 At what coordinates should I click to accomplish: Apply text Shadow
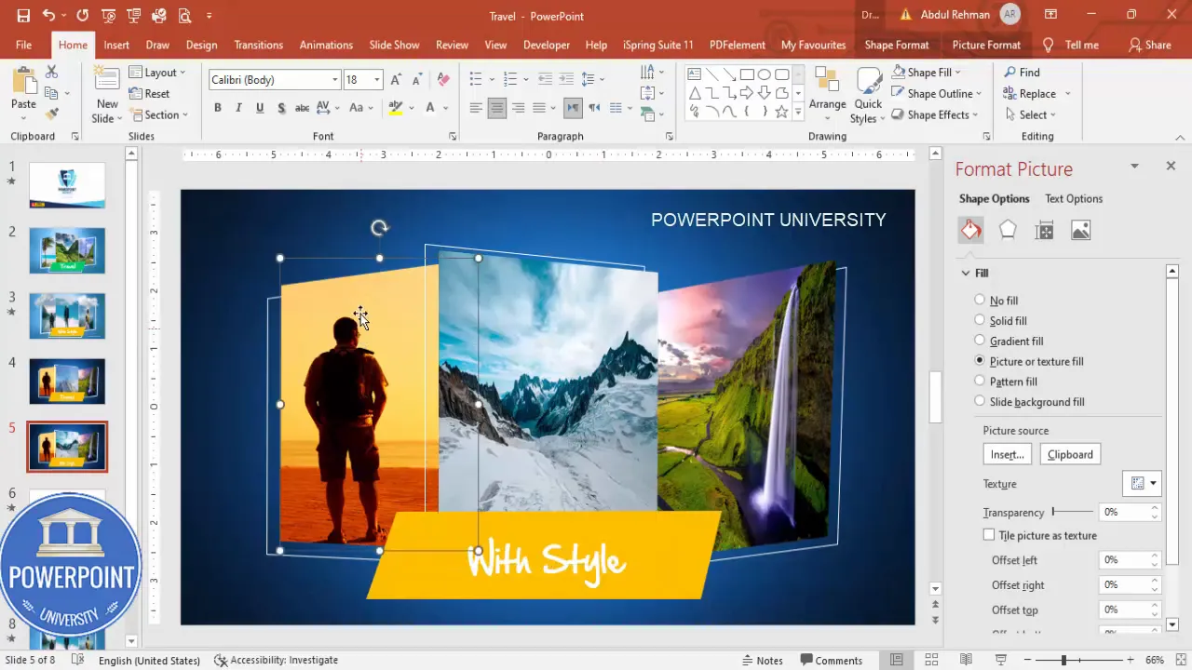(281, 108)
